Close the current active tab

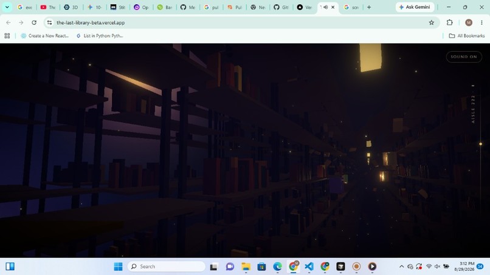click(x=333, y=7)
